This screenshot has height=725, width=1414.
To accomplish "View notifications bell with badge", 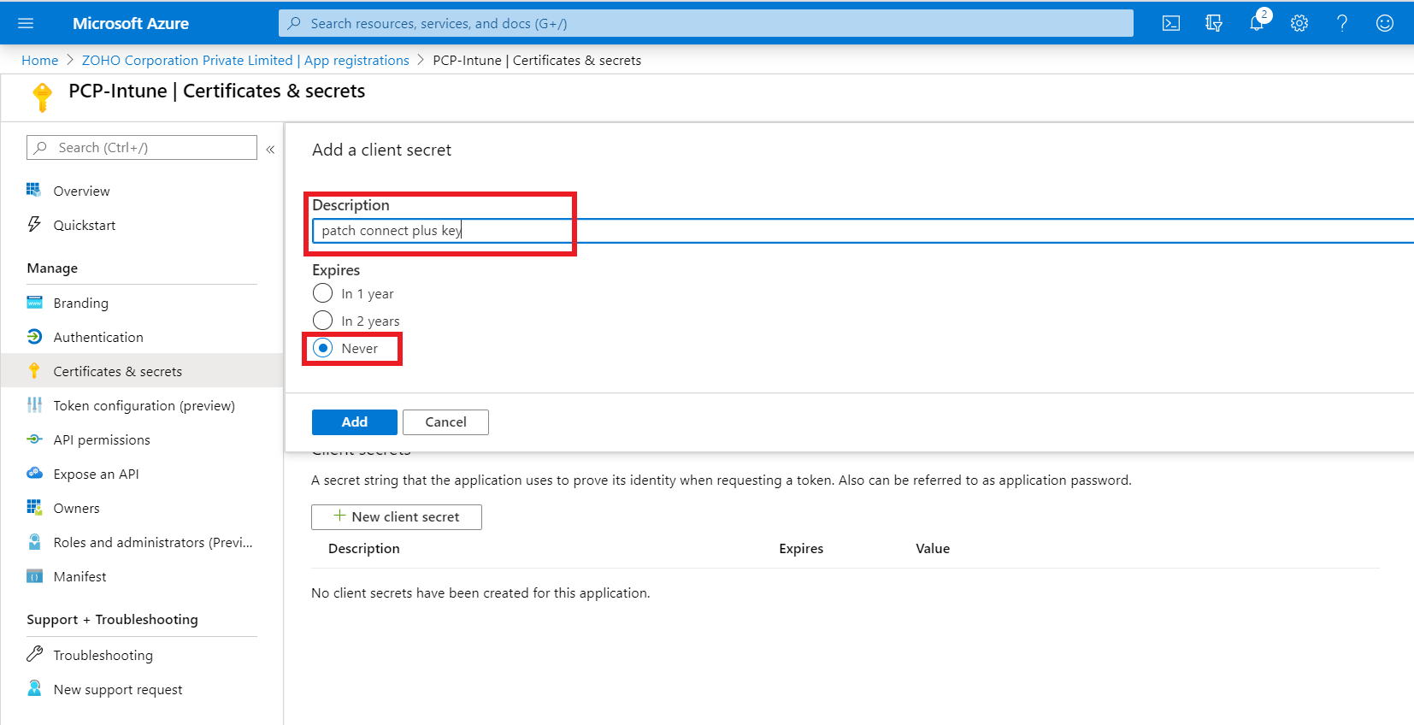I will (x=1258, y=22).
